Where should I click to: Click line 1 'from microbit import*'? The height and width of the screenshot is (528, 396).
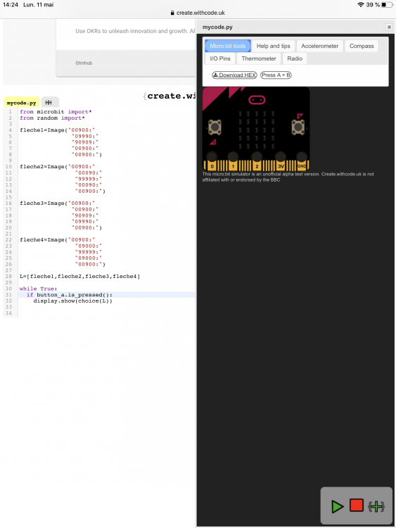click(56, 112)
